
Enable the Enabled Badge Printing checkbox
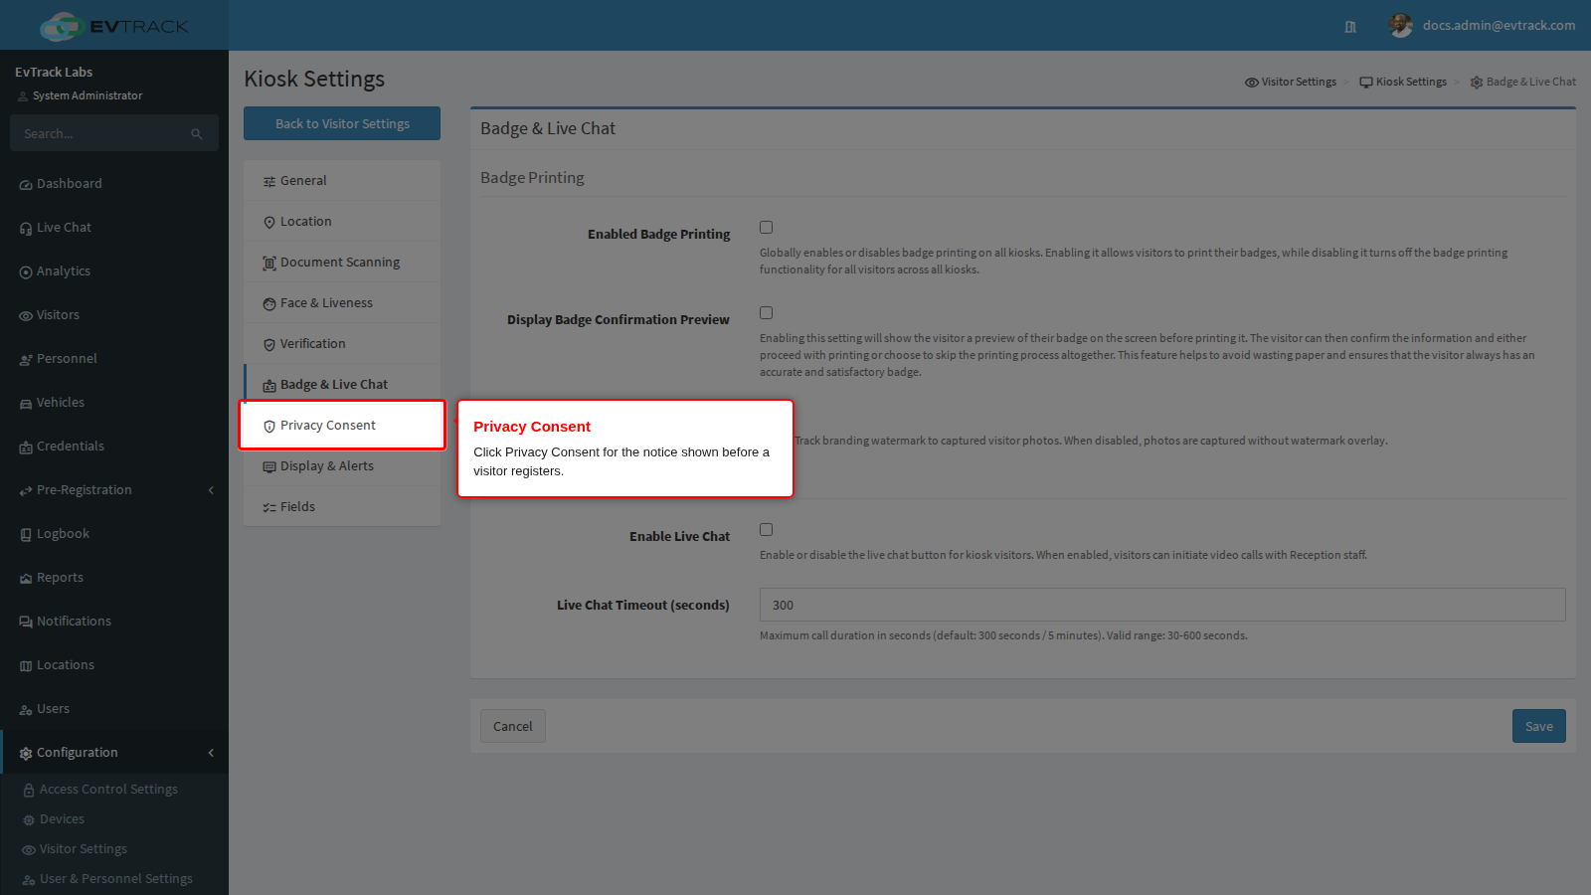pyautogui.click(x=766, y=228)
